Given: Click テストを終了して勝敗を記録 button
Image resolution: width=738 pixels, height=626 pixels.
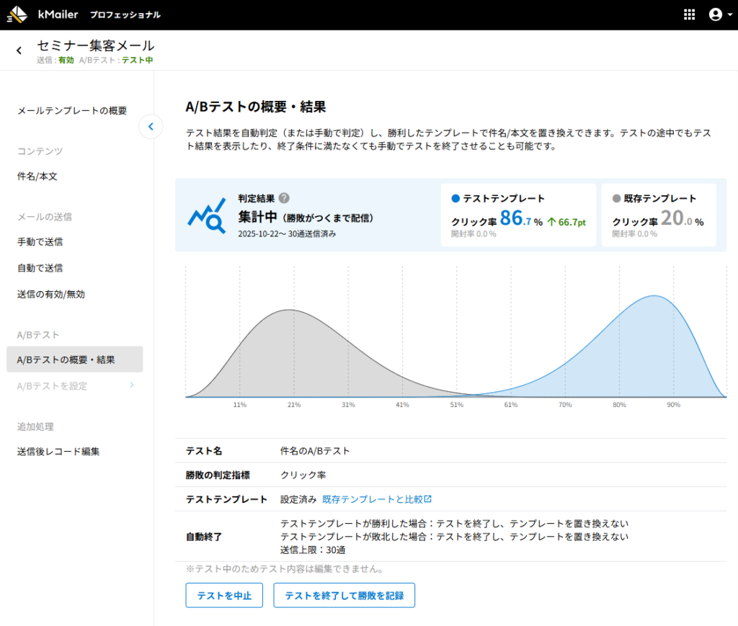Looking at the screenshot, I should coord(344,596).
